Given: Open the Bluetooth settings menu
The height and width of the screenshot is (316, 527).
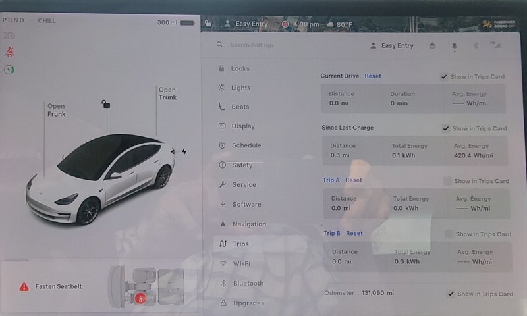Looking at the screenshot, I should coord(242,284).
